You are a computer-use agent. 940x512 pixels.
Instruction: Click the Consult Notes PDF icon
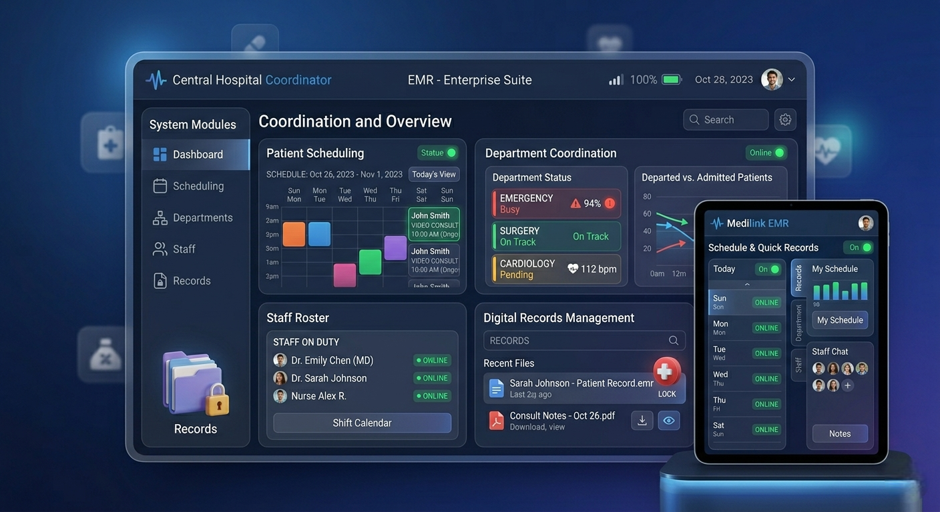[496, 421]
